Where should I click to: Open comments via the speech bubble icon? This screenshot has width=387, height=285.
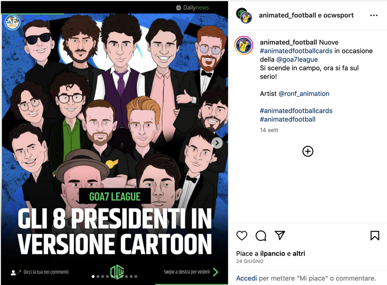[x=261, y=235]
